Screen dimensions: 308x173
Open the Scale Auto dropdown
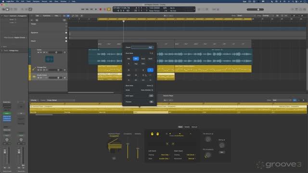[x=147, y=90]
